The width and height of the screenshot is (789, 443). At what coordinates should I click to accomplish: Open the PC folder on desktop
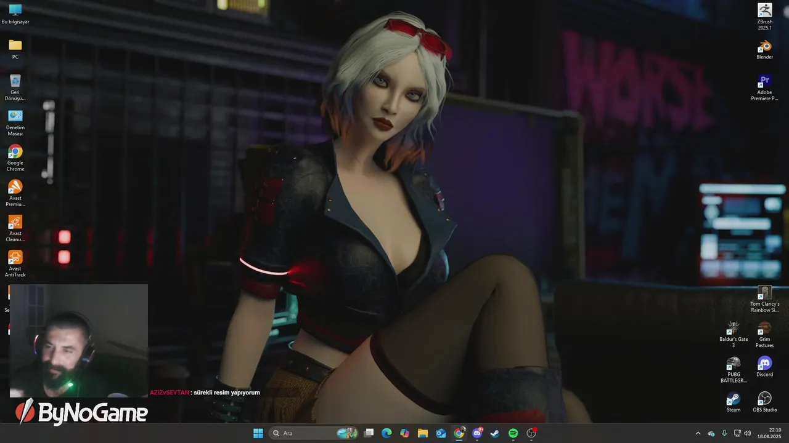coord(15,49)
